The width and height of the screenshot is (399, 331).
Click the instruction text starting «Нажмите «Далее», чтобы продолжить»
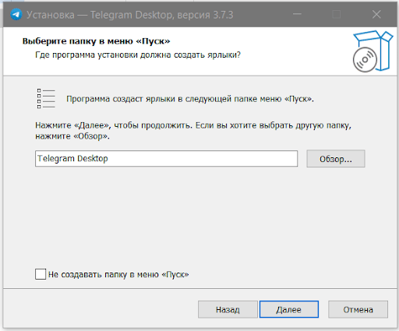pyautogui.click(x=193, y=131)
